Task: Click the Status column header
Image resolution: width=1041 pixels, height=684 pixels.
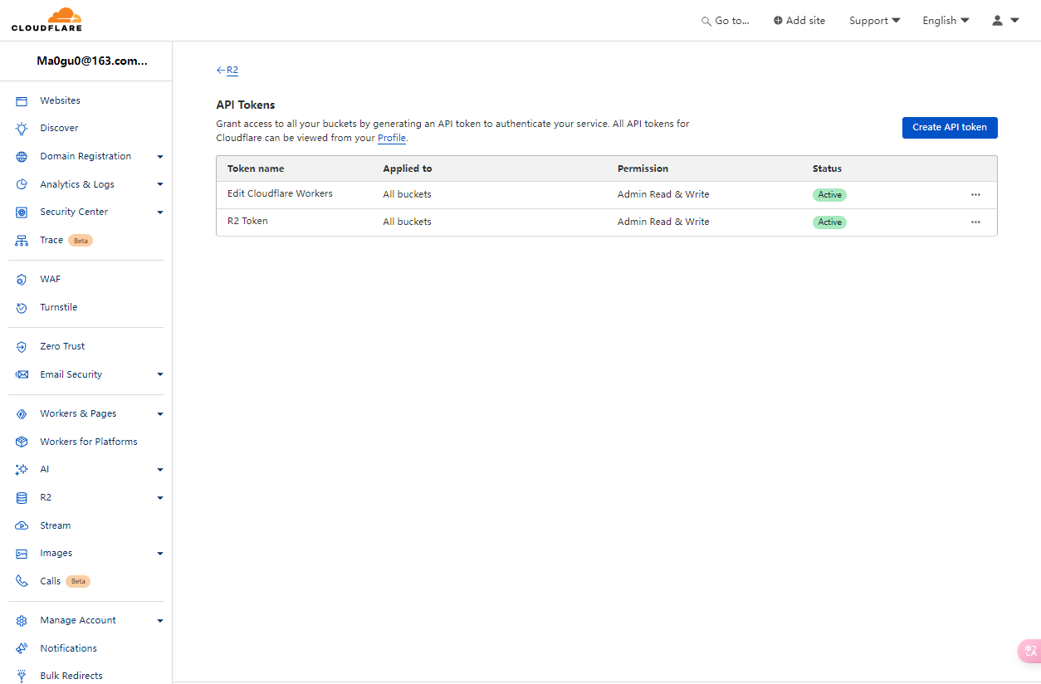Action: 827,169
